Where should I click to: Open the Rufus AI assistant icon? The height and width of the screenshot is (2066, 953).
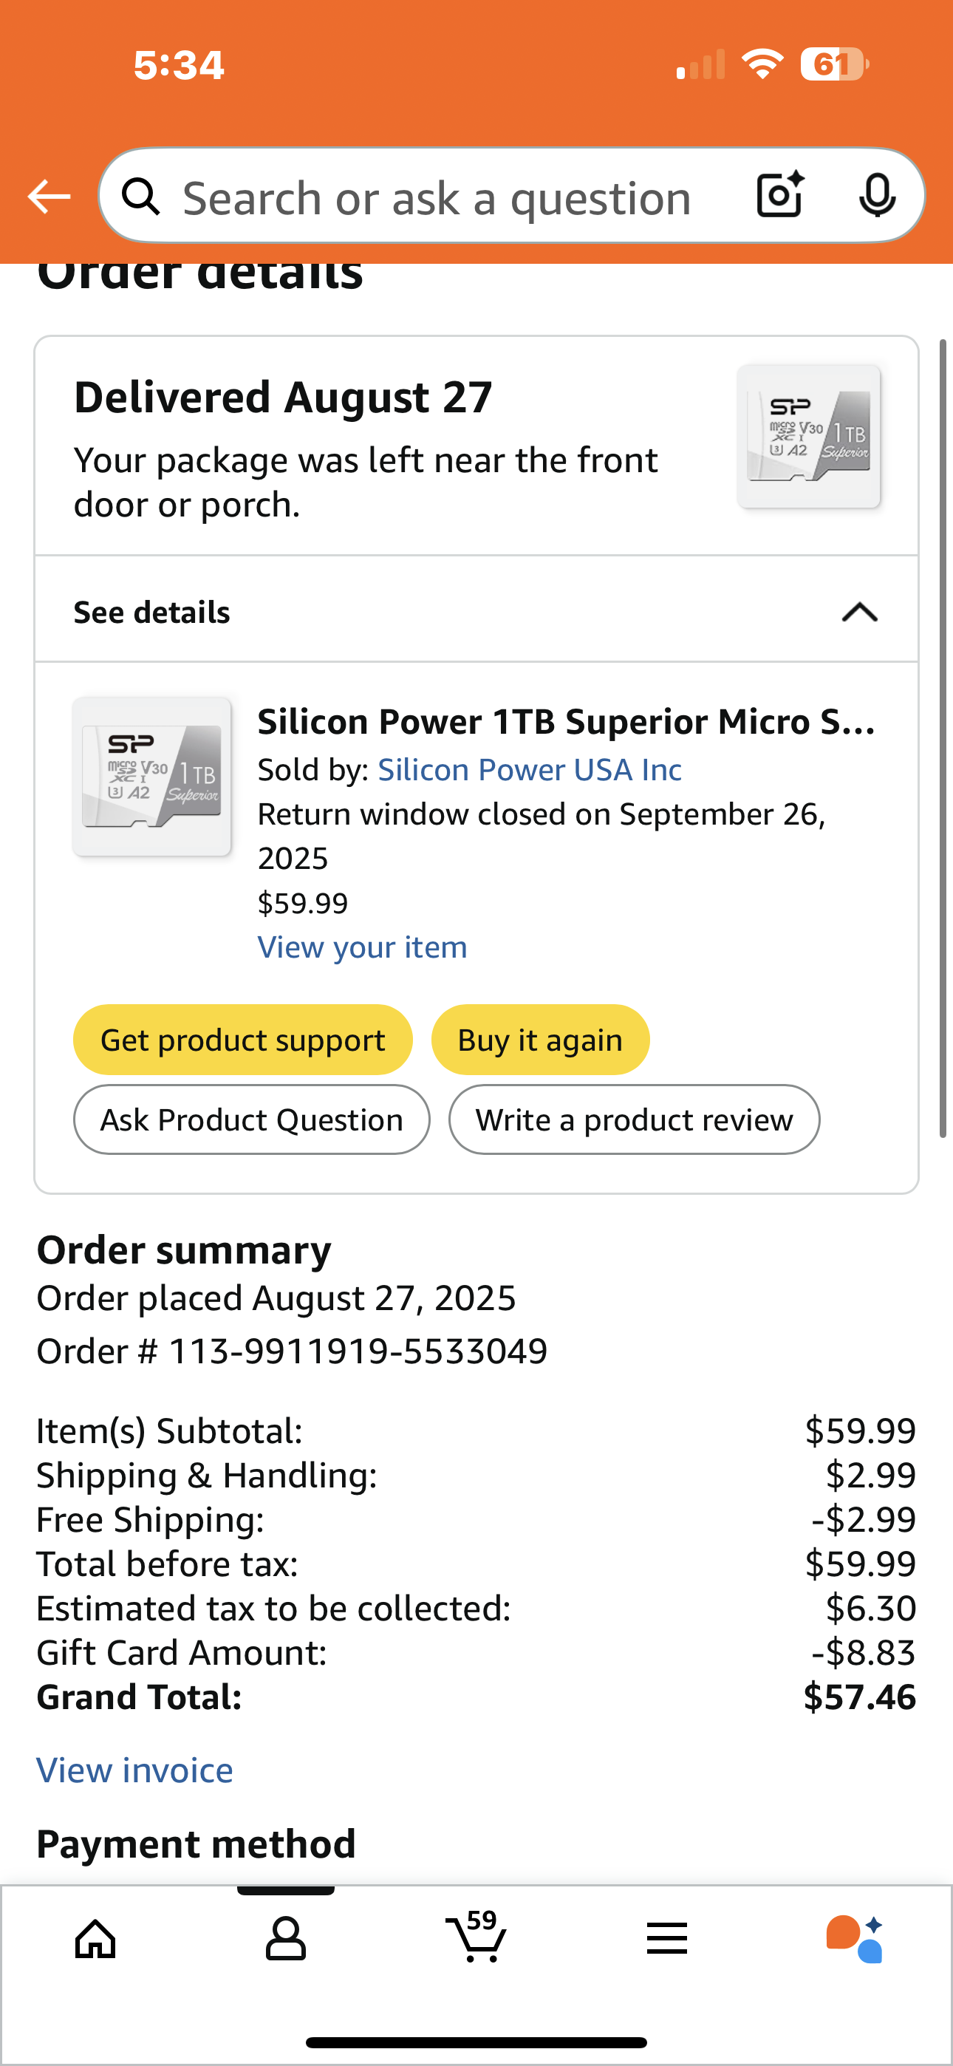pos(855,1940)
